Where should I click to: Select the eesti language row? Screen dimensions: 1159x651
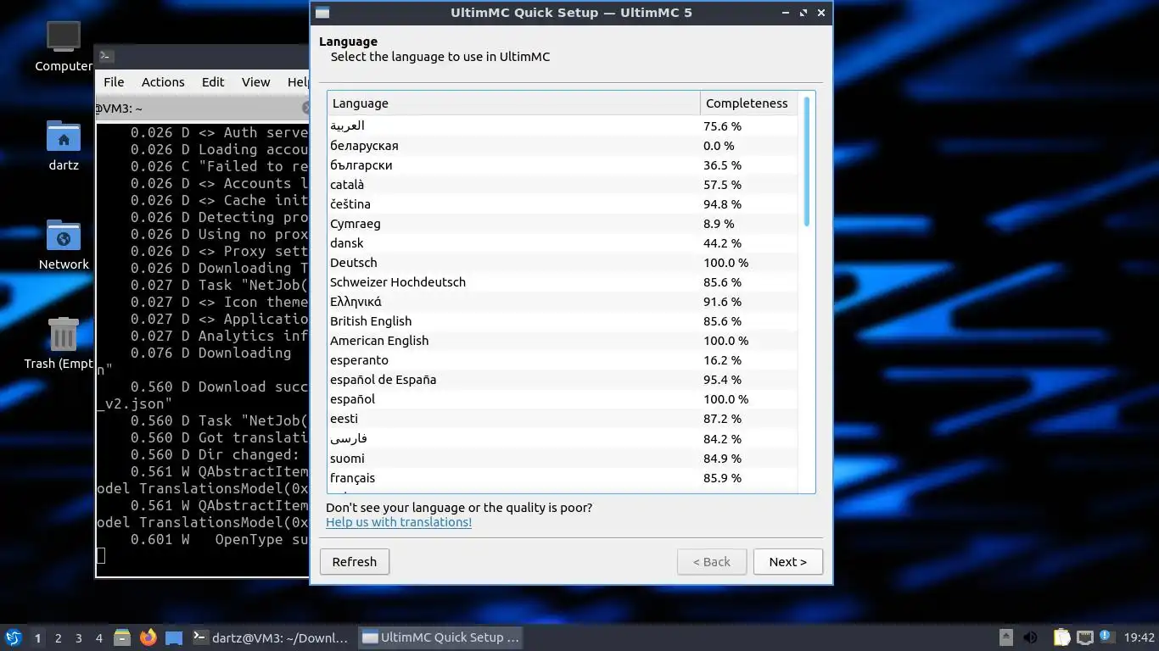562,419
